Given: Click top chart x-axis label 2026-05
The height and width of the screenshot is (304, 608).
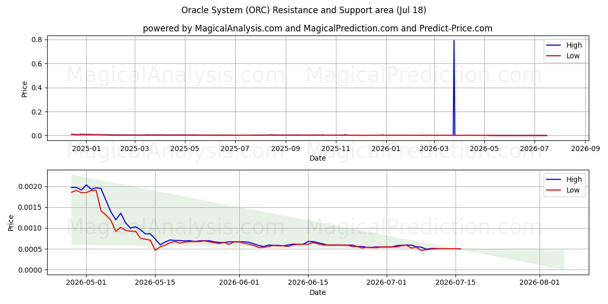Looking at the screenshot, I should coord(485,148).
